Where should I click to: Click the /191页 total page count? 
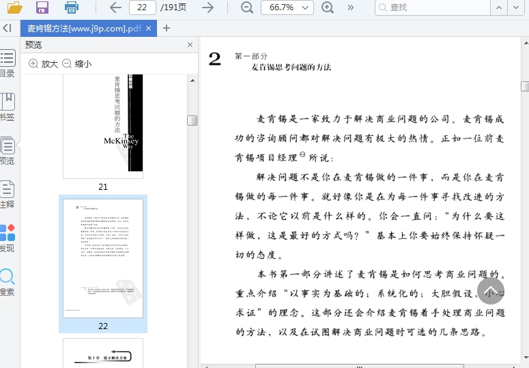coord(173,8)
